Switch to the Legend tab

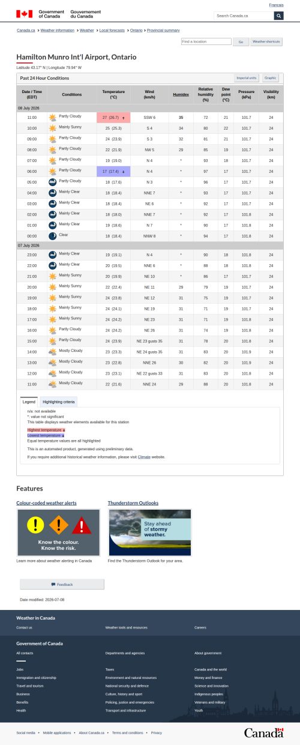tap(29, 402)
